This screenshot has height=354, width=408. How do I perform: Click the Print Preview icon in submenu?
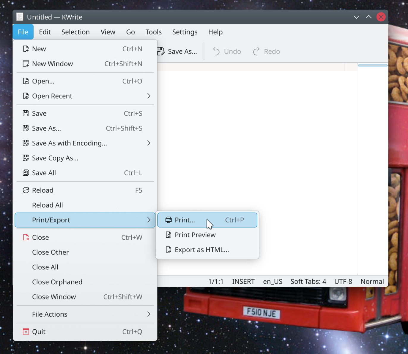pos(168,235)
